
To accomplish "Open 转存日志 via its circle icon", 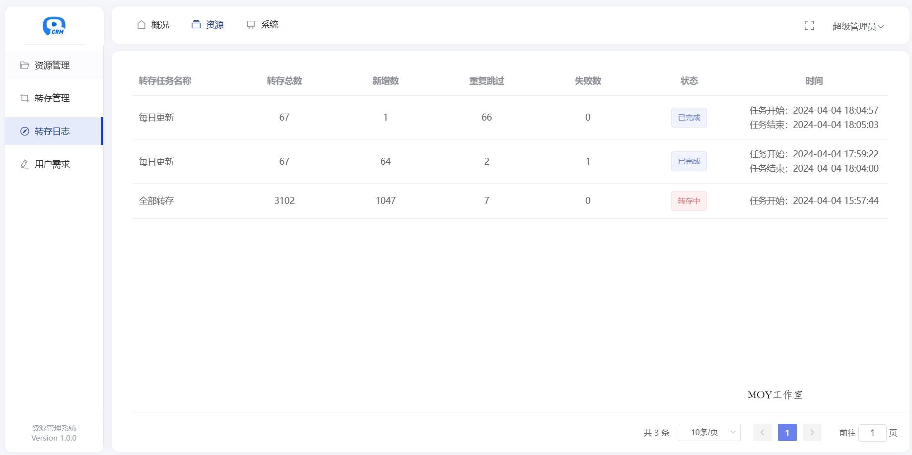I will pyautogui.click(x=24, y=131).
